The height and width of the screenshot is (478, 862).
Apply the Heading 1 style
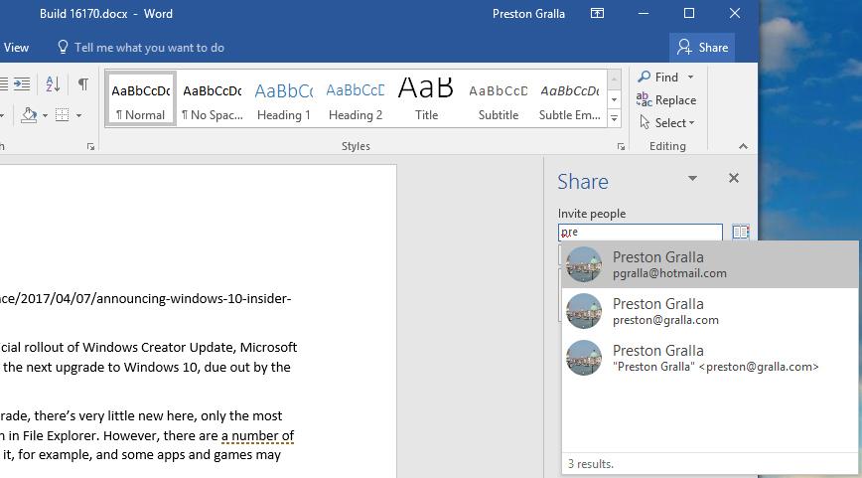tap(284, 99)
